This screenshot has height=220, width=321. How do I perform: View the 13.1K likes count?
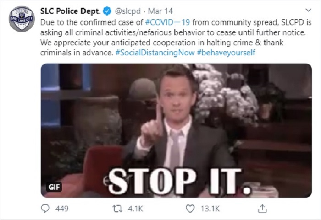[210, 209]
